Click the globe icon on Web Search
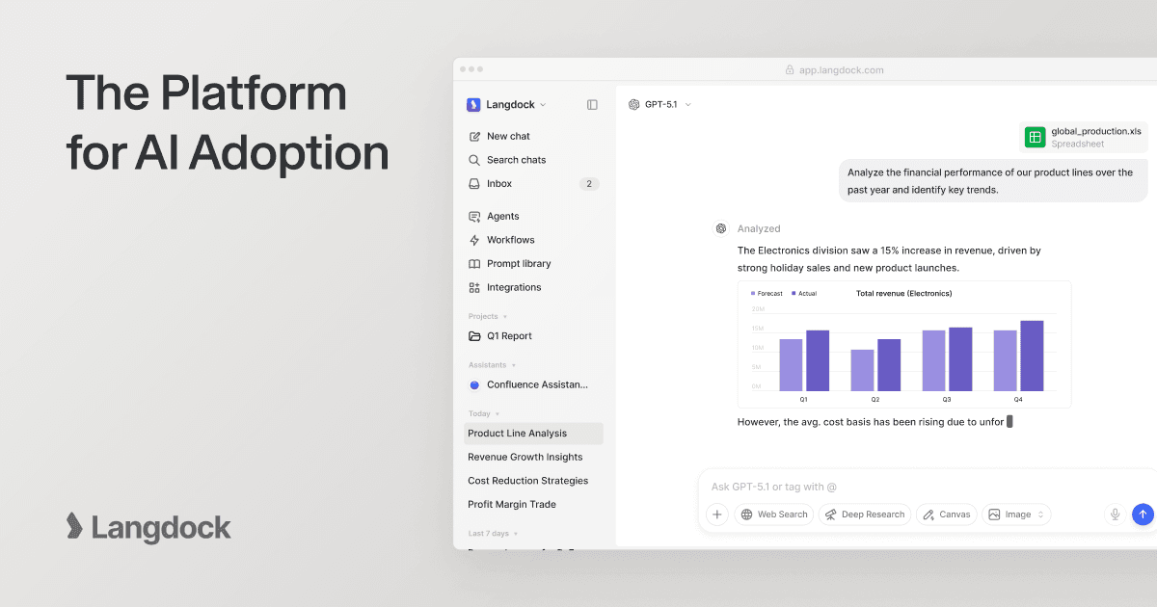Image resolution: width=1157 pixels, height=607 pixels. click(x=746, y=515)
